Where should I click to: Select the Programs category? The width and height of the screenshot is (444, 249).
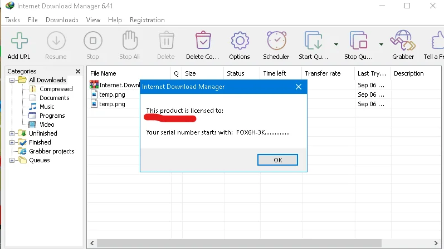pos(52,116)
